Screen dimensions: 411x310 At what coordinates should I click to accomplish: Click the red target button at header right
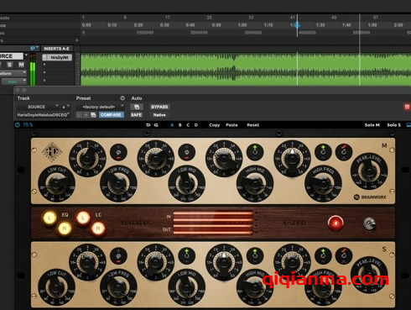407,107
